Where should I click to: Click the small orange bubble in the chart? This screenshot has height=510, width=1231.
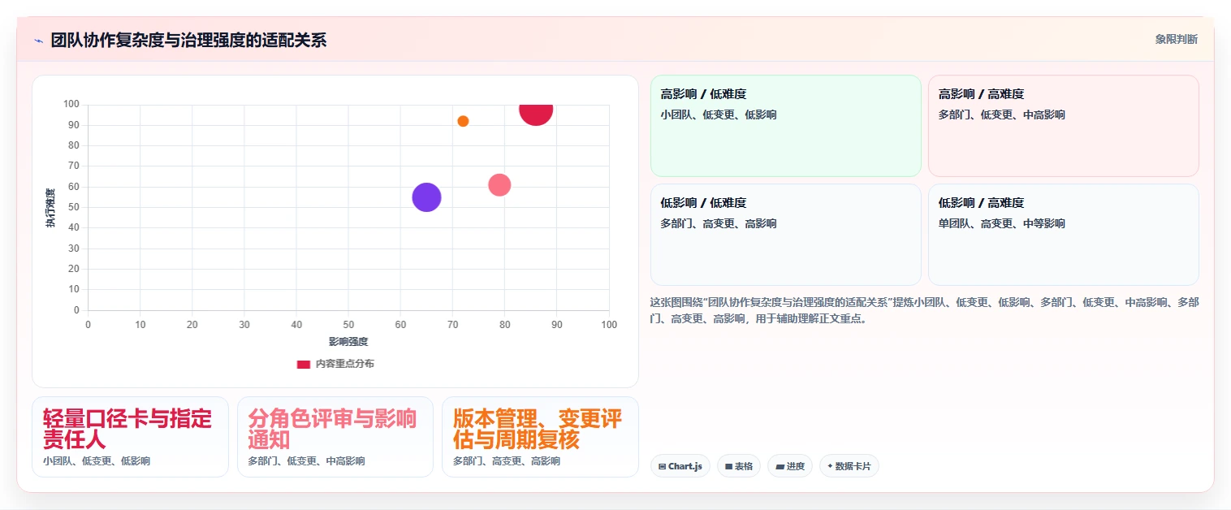(463, 121)
